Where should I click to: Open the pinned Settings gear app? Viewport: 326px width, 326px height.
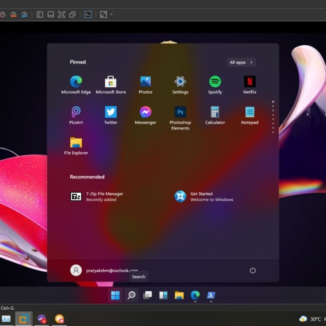click(x=180, y=85)
